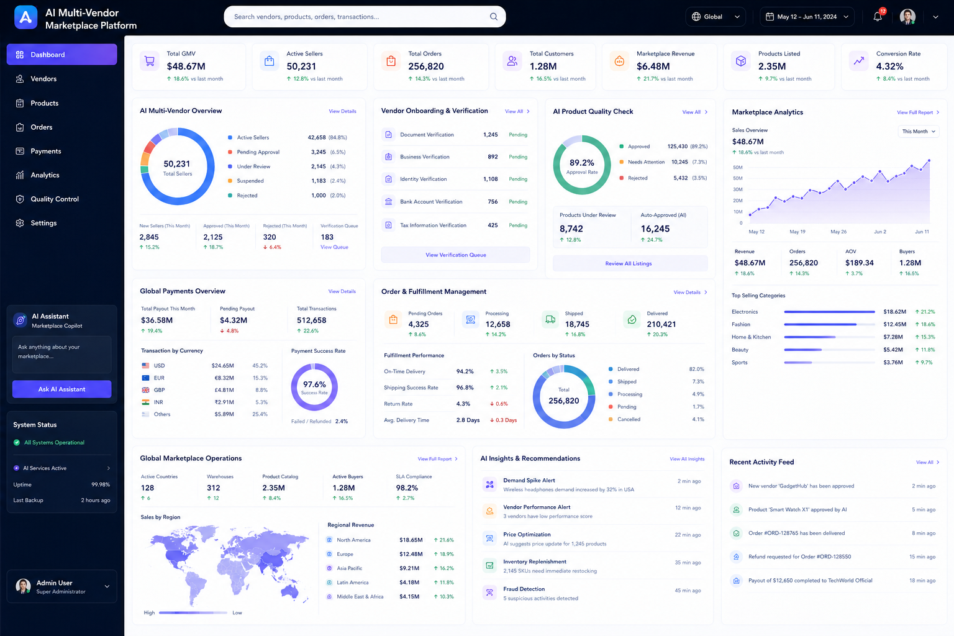Open View Details for AI Multi-Vendor Overview

click(x=342, y=111)
